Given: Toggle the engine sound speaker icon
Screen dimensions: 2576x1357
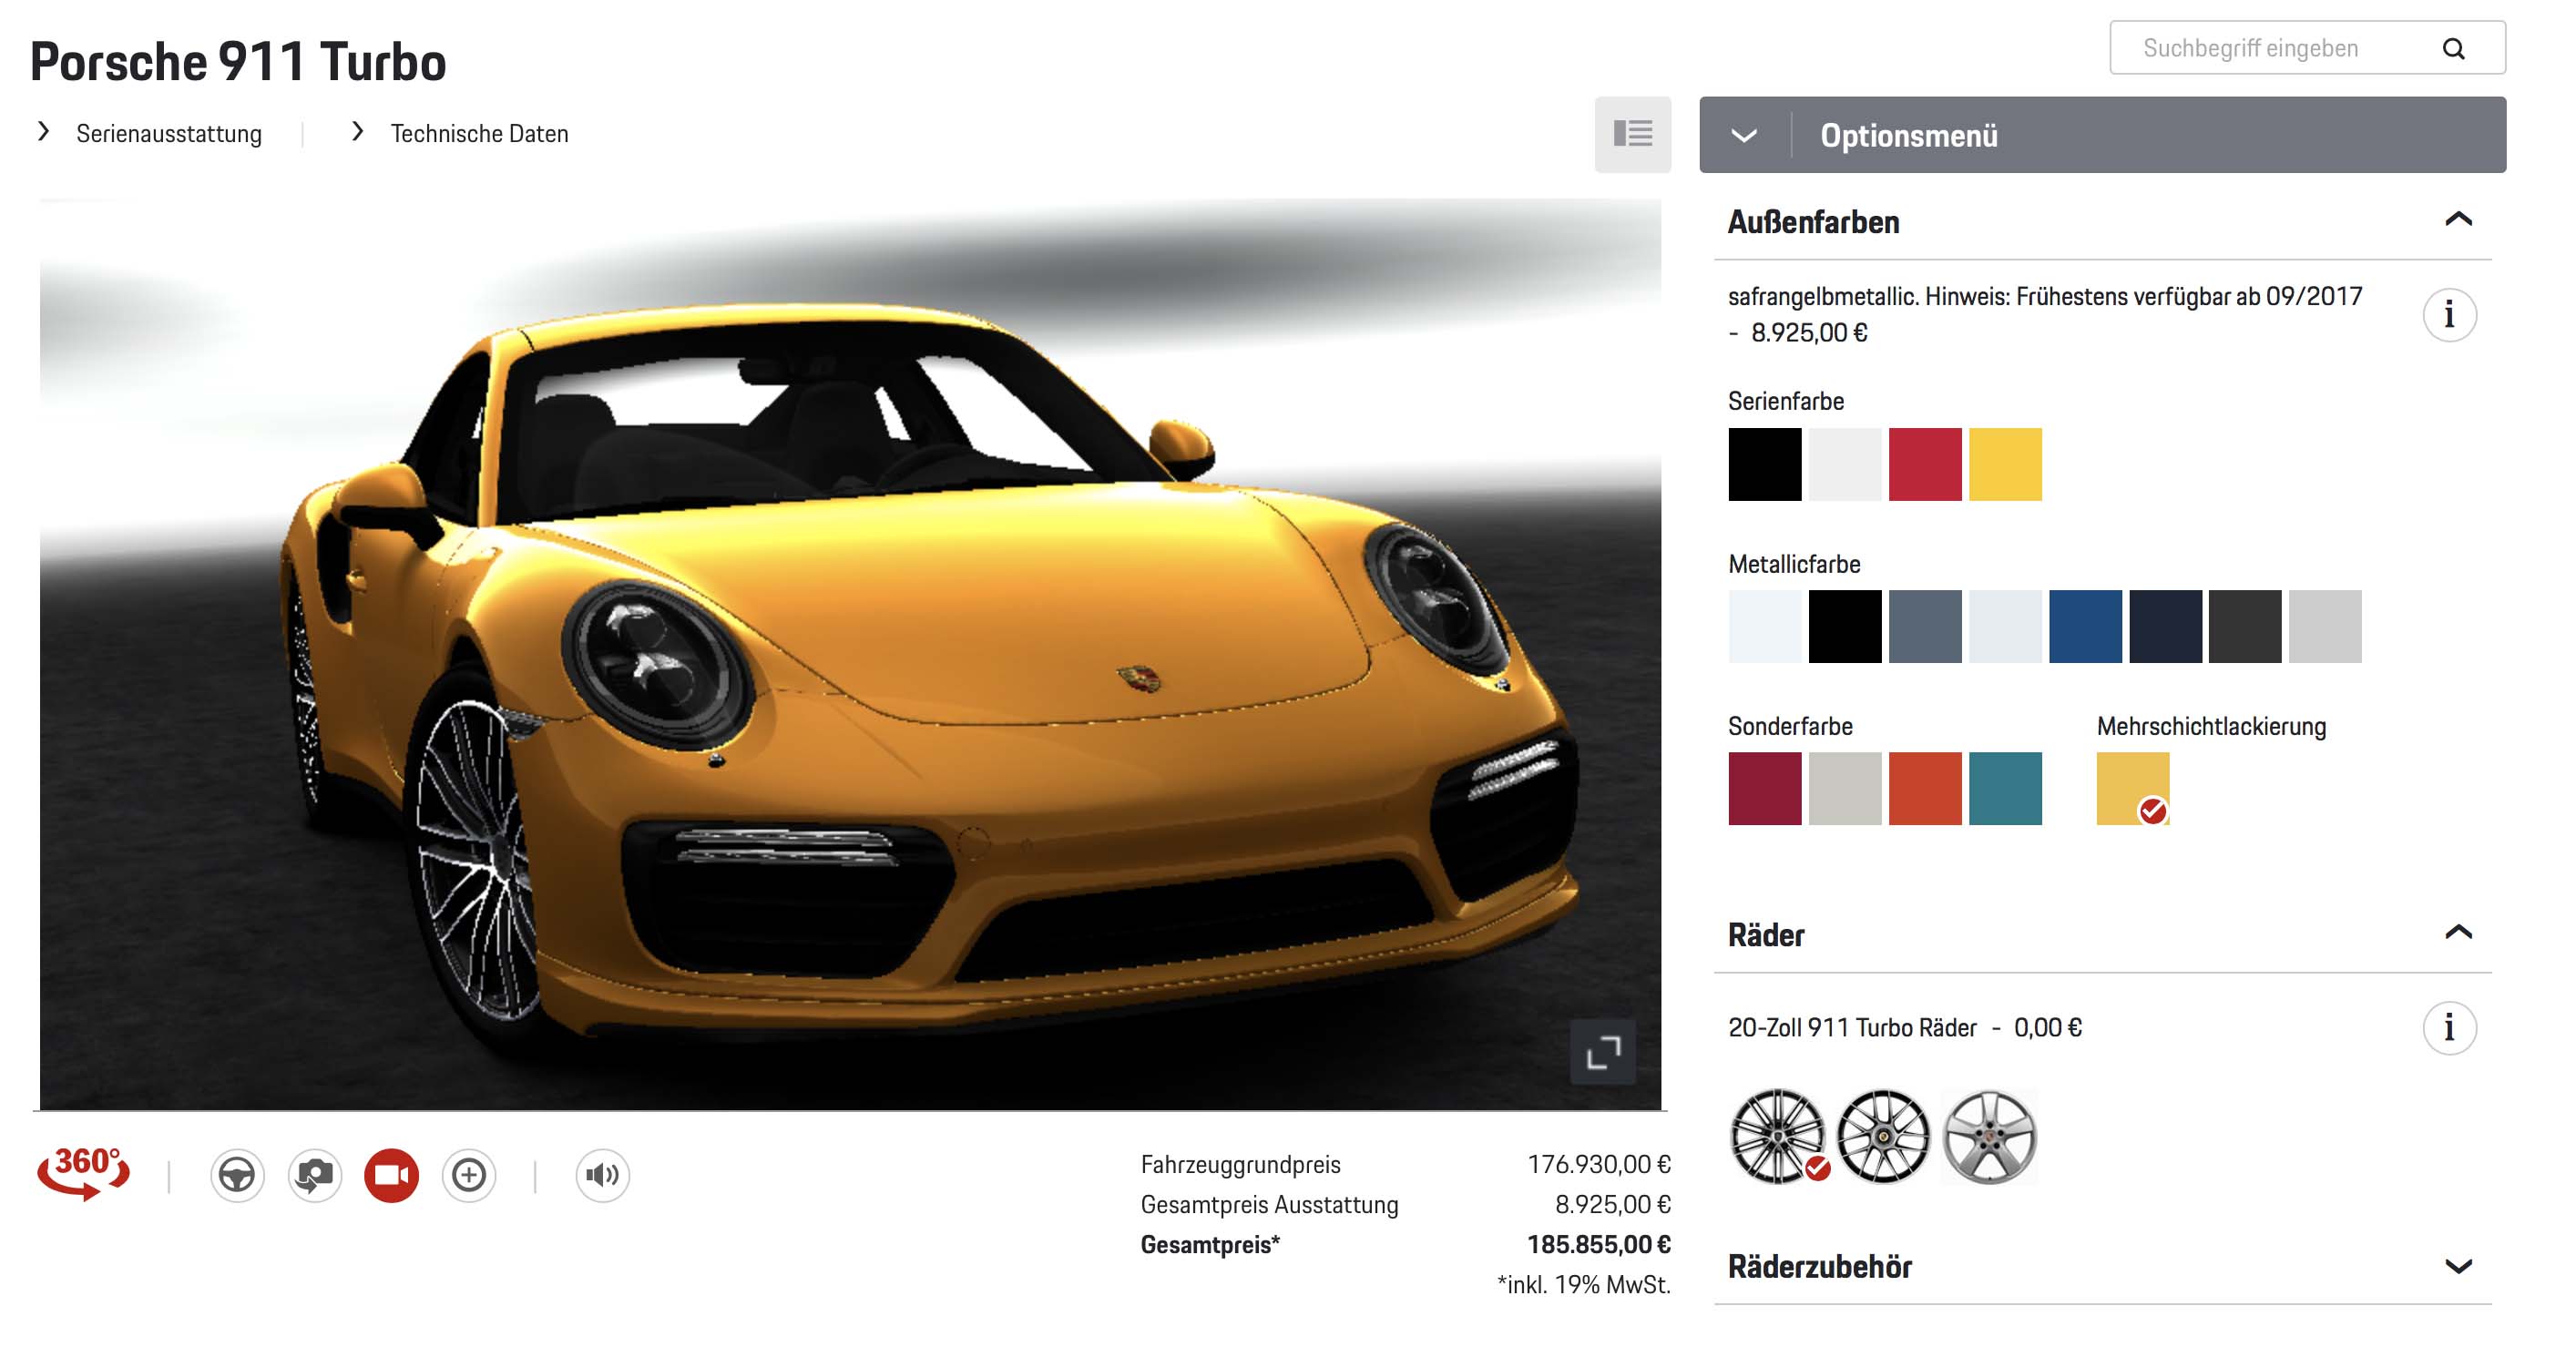Looking at the screenshot, I should [x=602, y=1175].
